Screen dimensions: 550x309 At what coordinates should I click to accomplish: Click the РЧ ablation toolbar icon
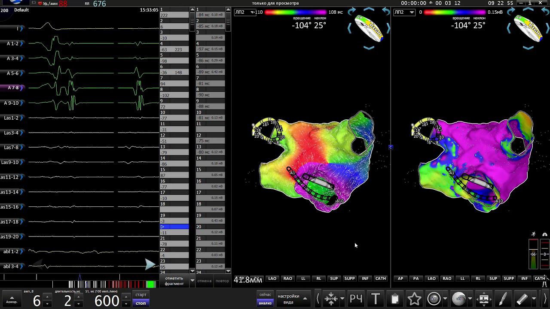point(356,299)
